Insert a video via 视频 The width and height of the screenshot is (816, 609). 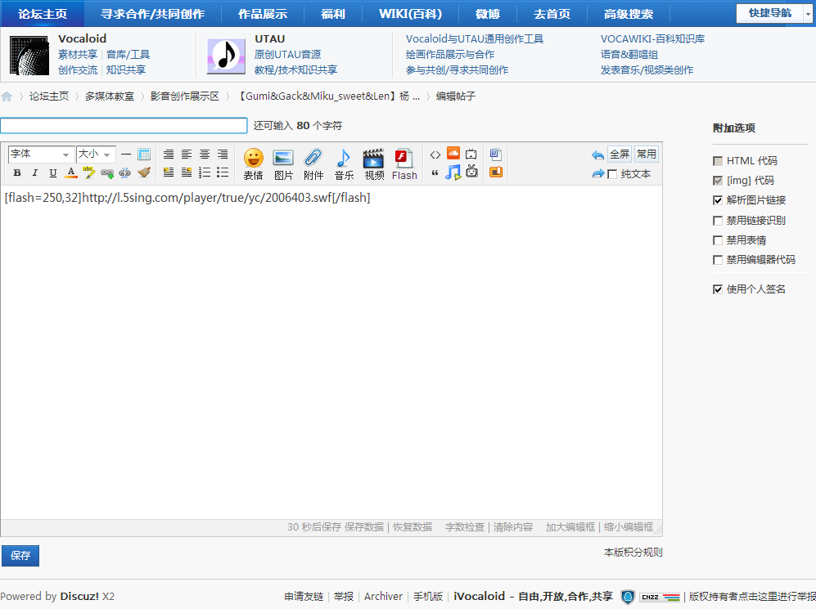pyautogui.click(x=374, y=164)
